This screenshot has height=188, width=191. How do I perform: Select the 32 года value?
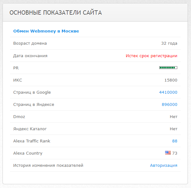click(x=169, y=43)
